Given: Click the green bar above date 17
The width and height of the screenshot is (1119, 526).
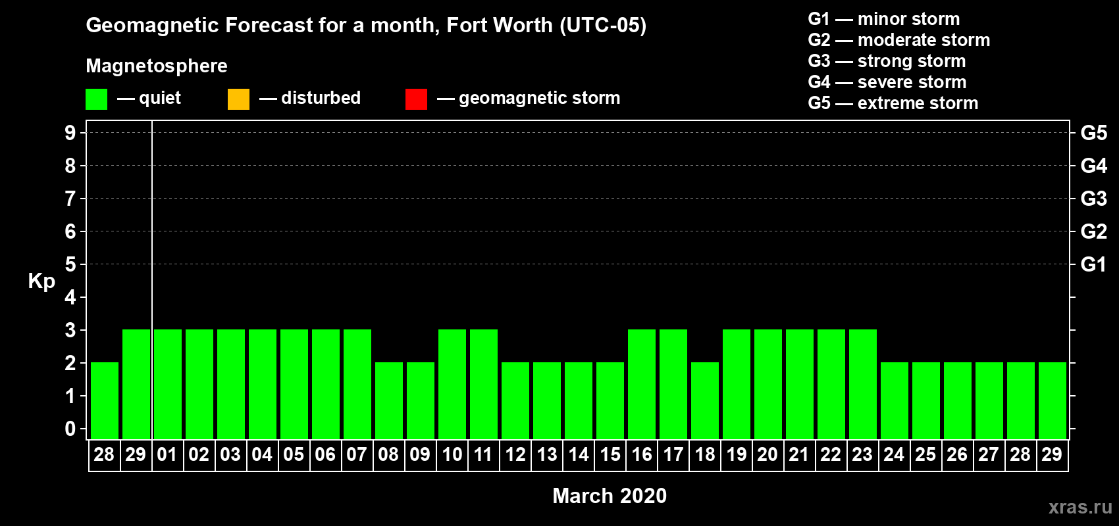Looking at the screenshot, I should [673, 384].
